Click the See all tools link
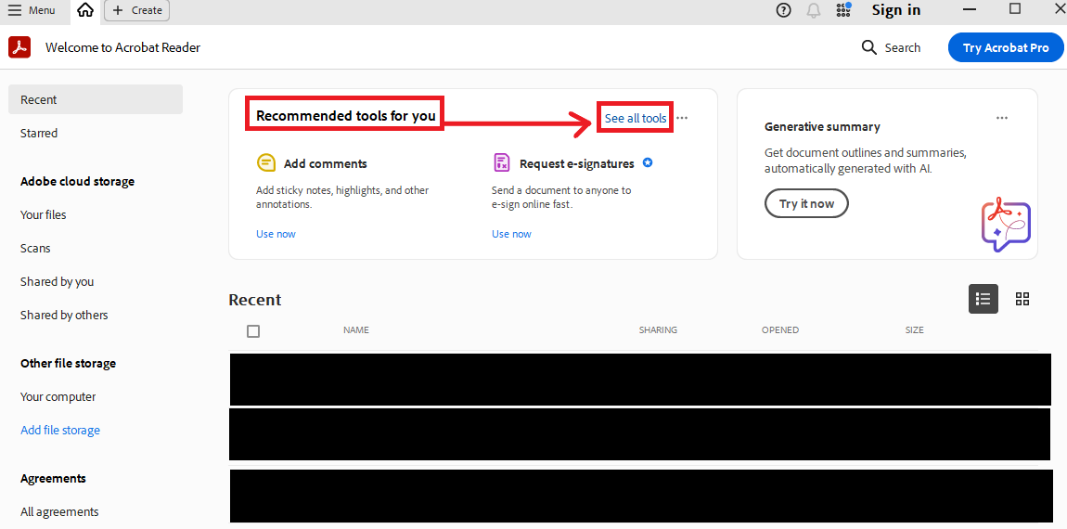 [x=636, y=119]
